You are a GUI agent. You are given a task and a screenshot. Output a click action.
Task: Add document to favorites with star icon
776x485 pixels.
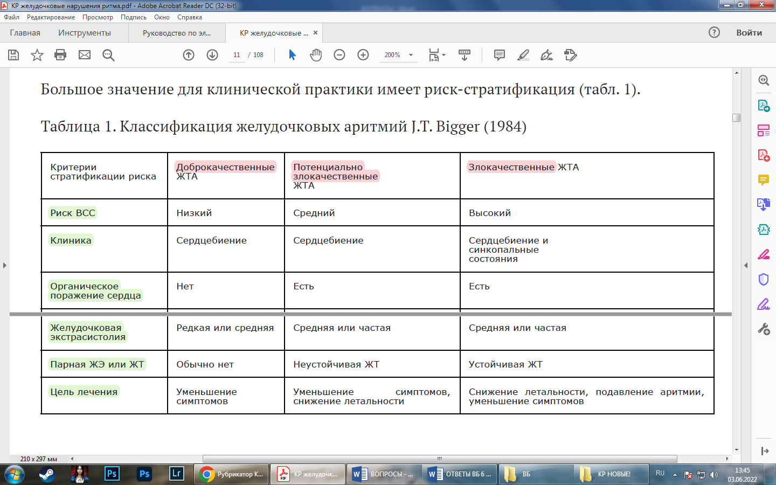tap(37, 55)
